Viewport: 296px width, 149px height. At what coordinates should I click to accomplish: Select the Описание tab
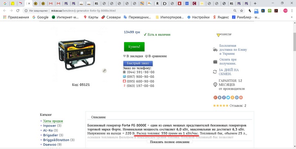pyautogui.click(x=98, y=117)
